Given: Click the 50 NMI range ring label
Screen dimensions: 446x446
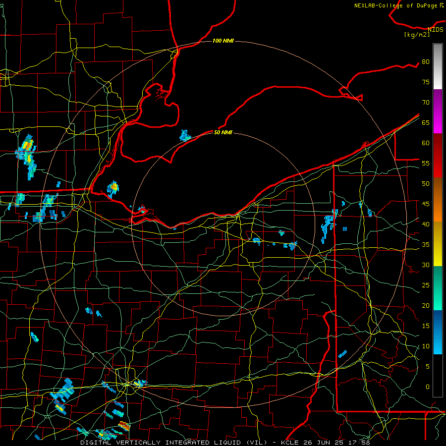Looking at the screenshot, I should coord(223,132).
